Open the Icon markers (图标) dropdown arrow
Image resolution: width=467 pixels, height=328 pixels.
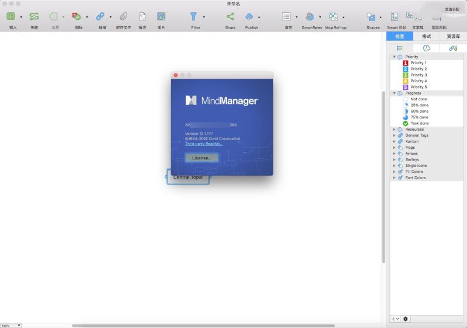pyautogui.click(x=87, y=17)
